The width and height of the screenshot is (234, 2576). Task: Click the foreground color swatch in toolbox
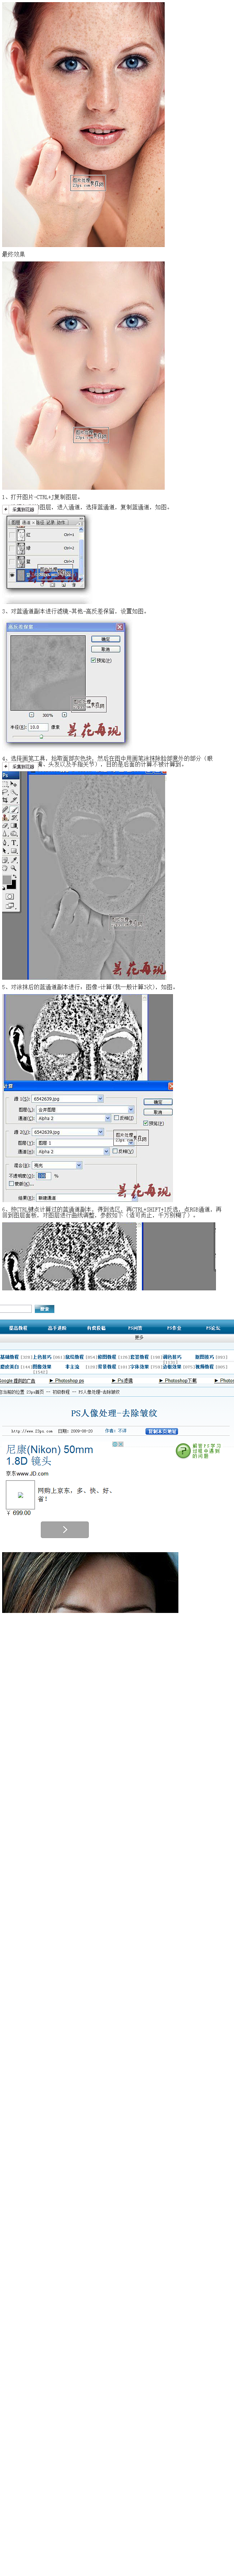pyautogui.click(x=7, y=880)
